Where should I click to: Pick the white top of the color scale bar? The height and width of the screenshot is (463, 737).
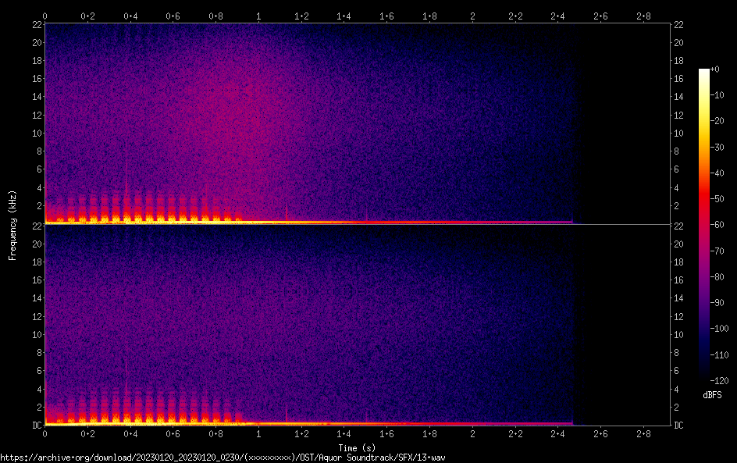coord(704,72)
